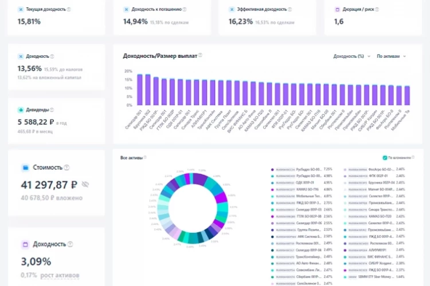430x286 pixels.
Task: Open info tooltip beside Все активы
Action: click(145, 157)
